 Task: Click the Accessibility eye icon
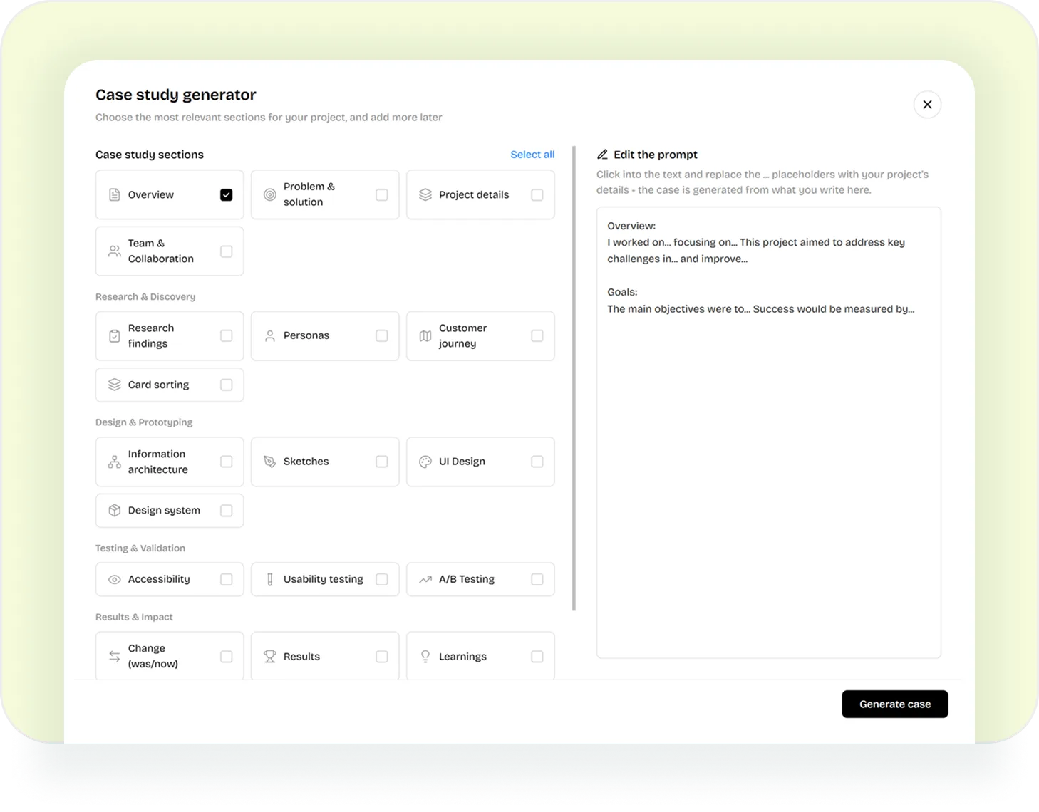114,580
